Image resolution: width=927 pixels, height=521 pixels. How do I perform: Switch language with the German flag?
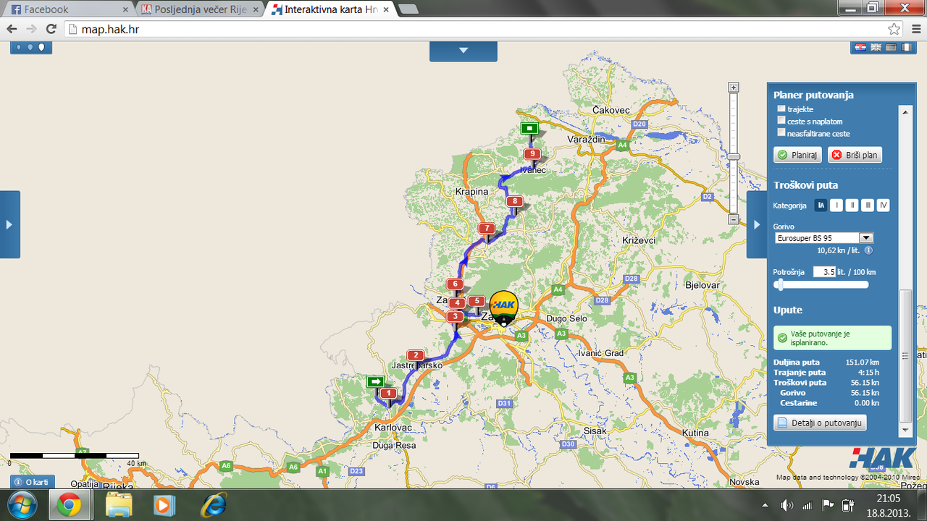pyautogui.click(x=892, y=47)
